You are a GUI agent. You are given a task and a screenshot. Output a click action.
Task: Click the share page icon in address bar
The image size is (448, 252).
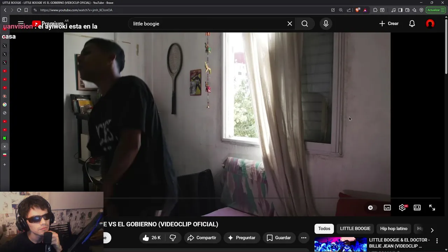(349, 10)
